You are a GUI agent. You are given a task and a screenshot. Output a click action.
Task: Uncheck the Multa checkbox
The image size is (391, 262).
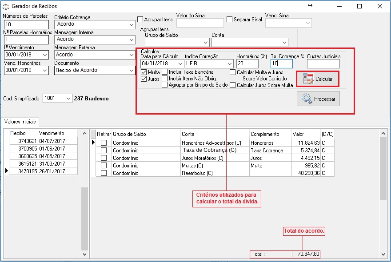(x=144, y=72)
